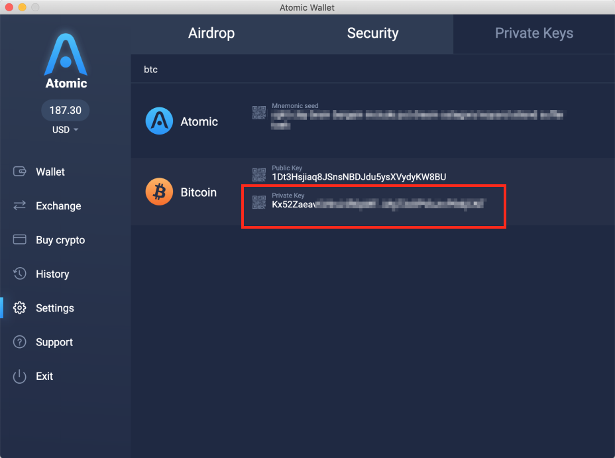Click the Bitcoin row label
The width and height of the screenshot is (615, 458).
pyautogui.click(x=198, y=192)
